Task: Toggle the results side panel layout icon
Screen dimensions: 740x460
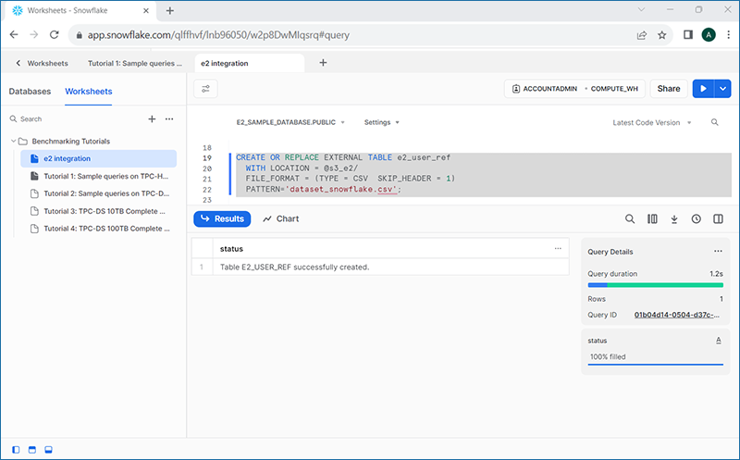Action: [718, 218]
